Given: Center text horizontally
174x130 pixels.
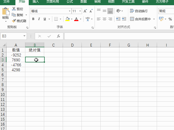Looking at the screenshot, I should (105, 19).
